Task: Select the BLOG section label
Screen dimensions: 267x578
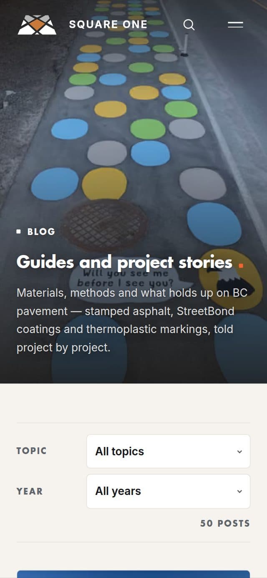Action: point(41,232)
